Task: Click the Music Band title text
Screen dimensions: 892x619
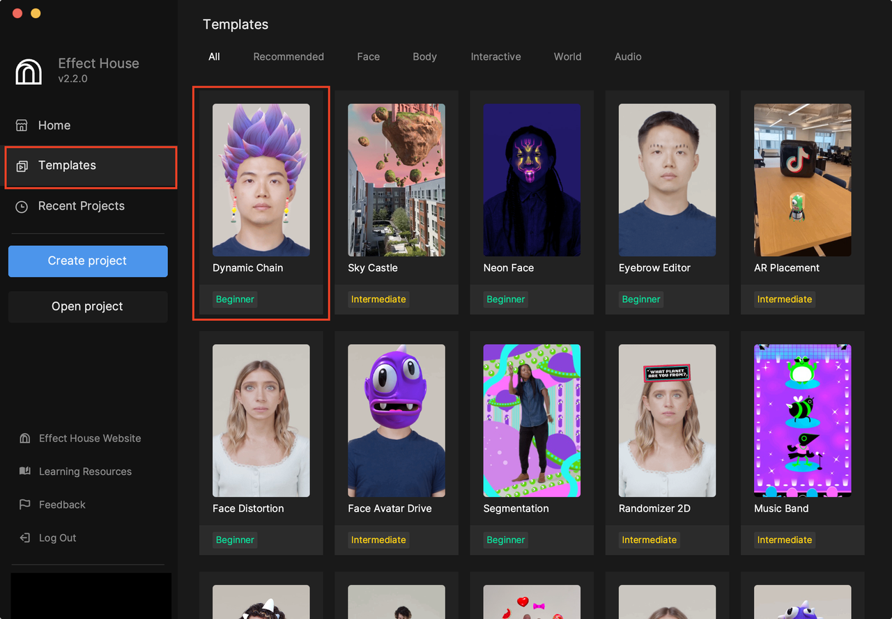Action: point(781,508)
